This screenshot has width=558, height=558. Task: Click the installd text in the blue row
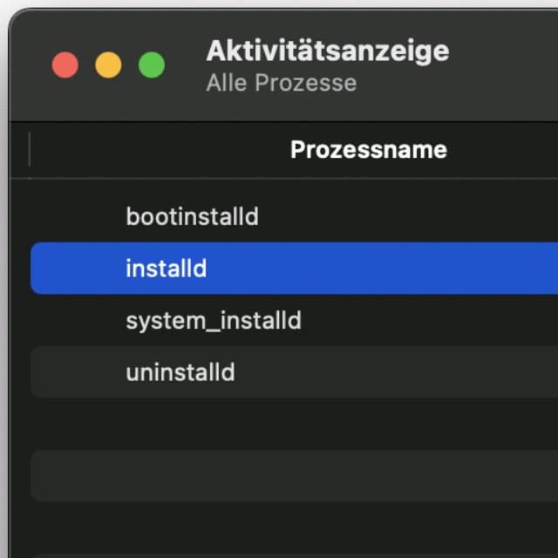[166, 269]
